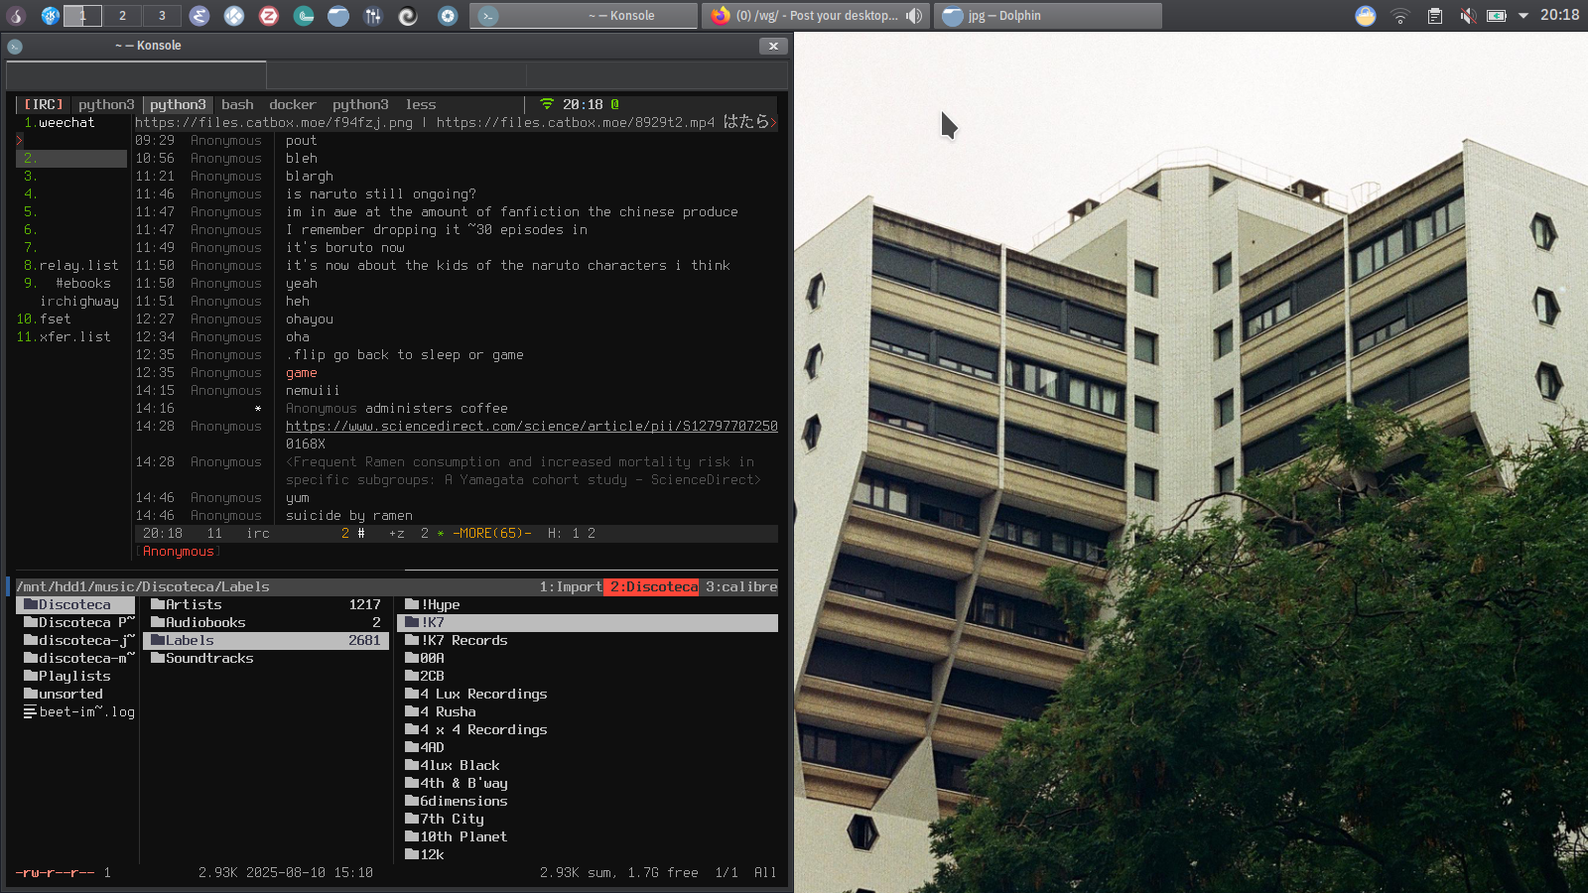The width and height of the screenshot is (1588, 893).
Task: Switch to virtual desktop 1 in the pager
Action: click(82, 15)
